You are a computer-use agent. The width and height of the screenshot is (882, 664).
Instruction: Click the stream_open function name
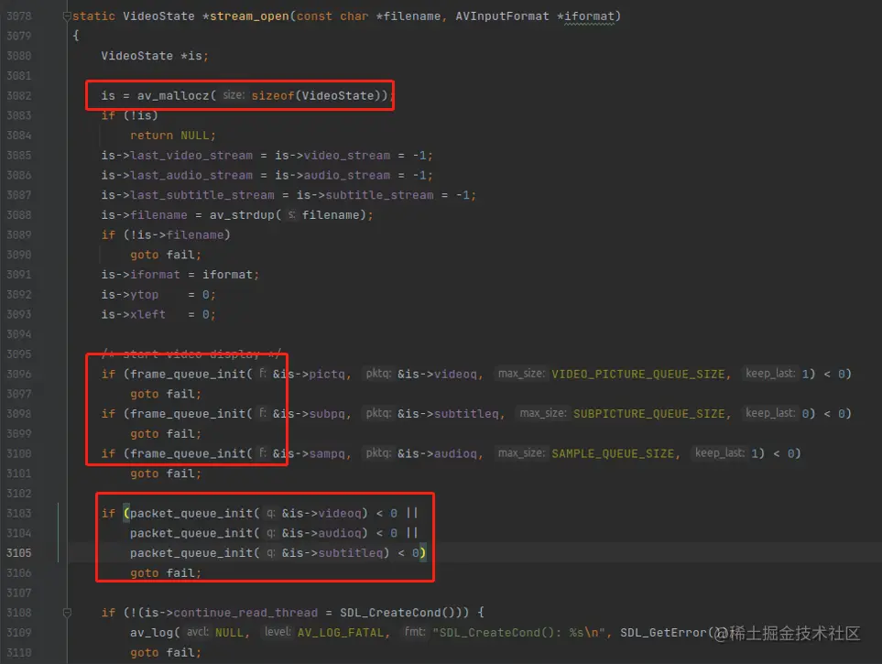(x=249, y=16)
